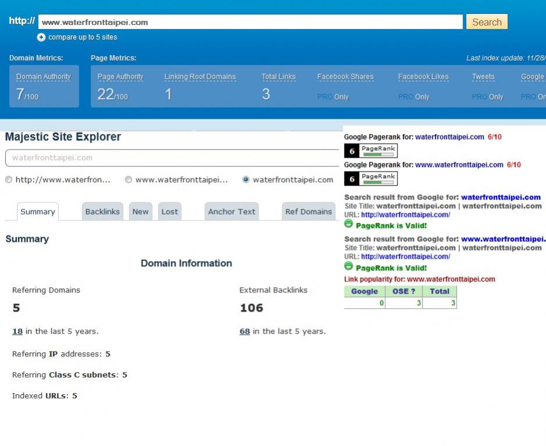The width and height of the screenshot is (546, 446).
Task: Select the http://www.waterfron... radio option
Action: pos(9,180)
